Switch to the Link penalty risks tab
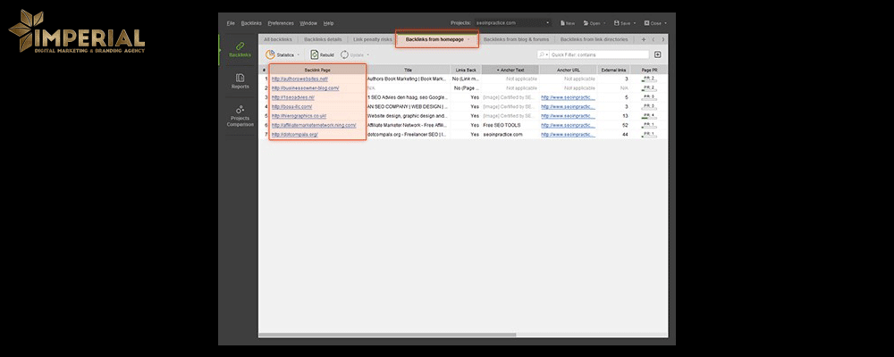Screen dimensions: 894x357 (371, 39)
